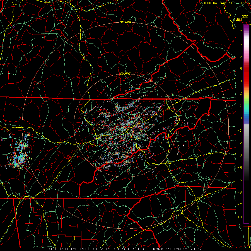Click the DIFFERENTIAL REFLECTIVITY (ZDR) caption text

tap(87, 249)
